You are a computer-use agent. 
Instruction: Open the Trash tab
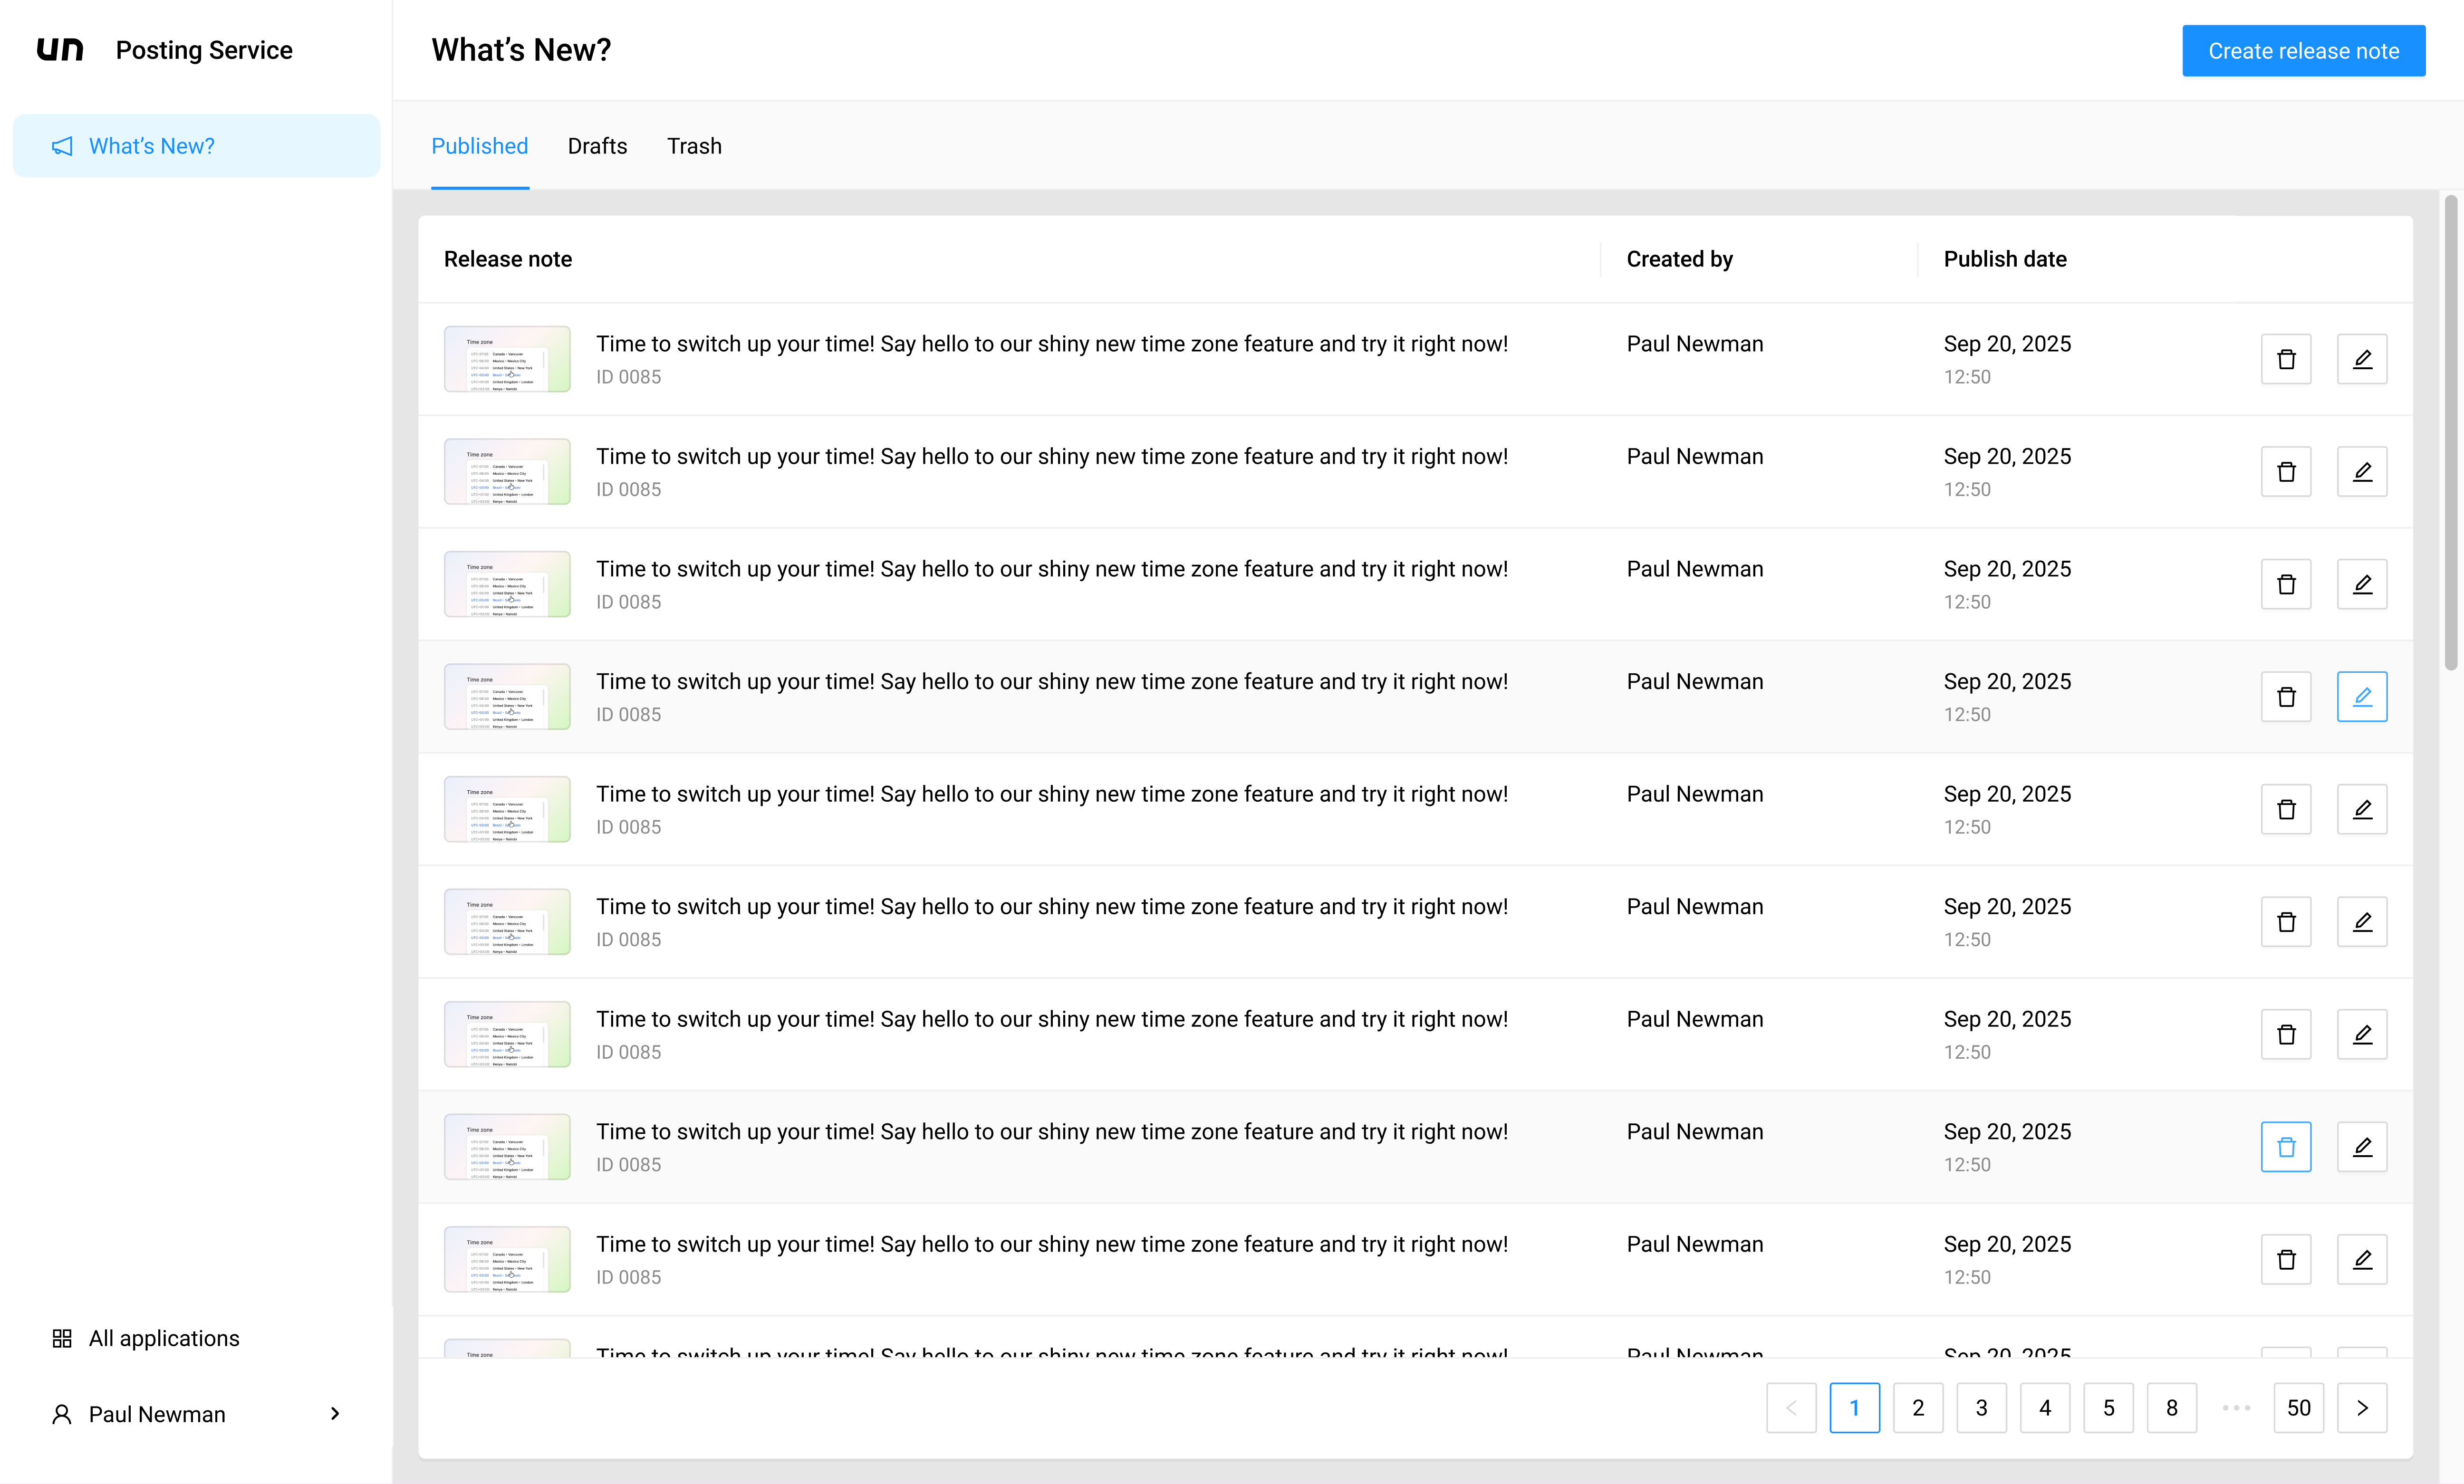coord(694,146)
